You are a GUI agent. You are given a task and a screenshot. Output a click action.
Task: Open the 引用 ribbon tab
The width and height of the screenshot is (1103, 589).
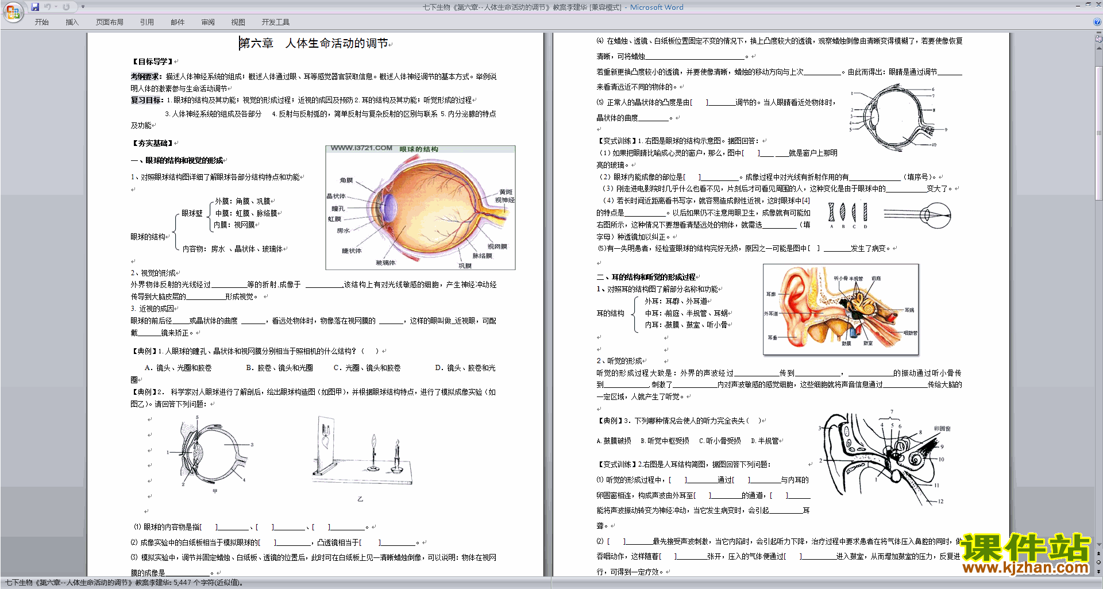(146, 22)
